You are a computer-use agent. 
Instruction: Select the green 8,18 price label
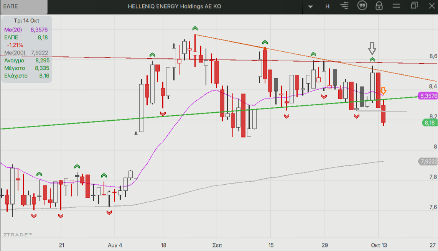[429, 123]
